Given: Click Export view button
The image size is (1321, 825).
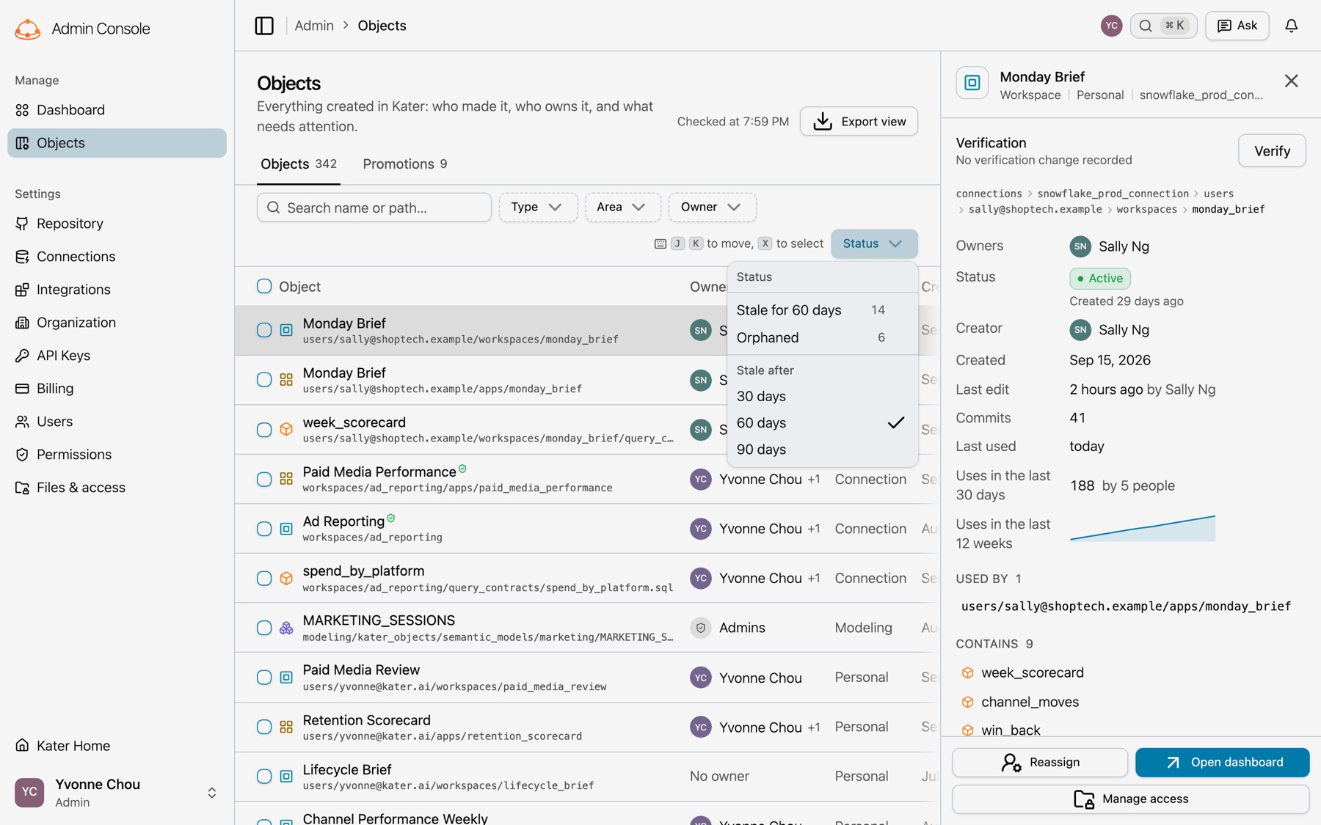Looking at the screenshot, I should click(x=859, y=122).
